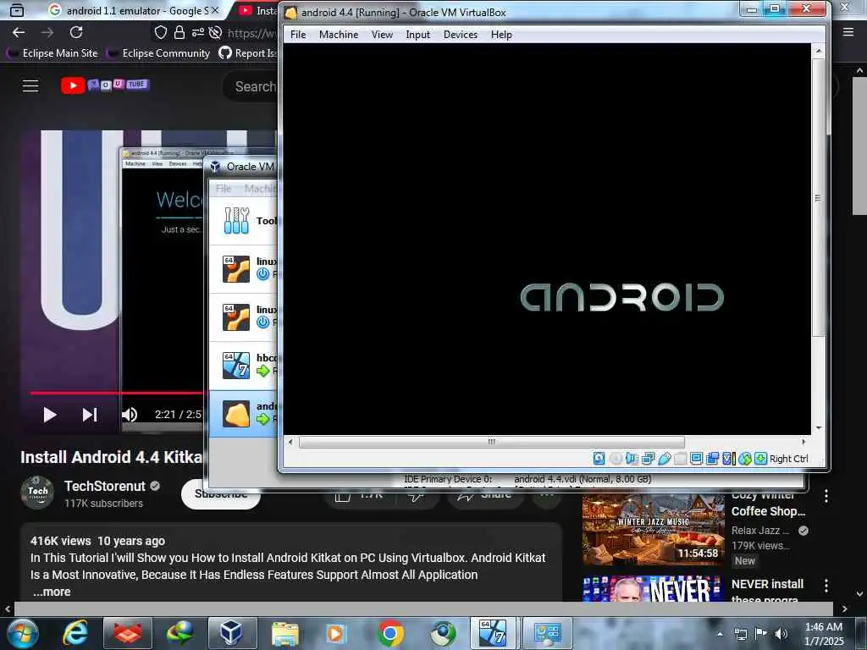Select the second linux VM in VirtualBox Manager list
The image size is (867, 650).
pos(244,317)
